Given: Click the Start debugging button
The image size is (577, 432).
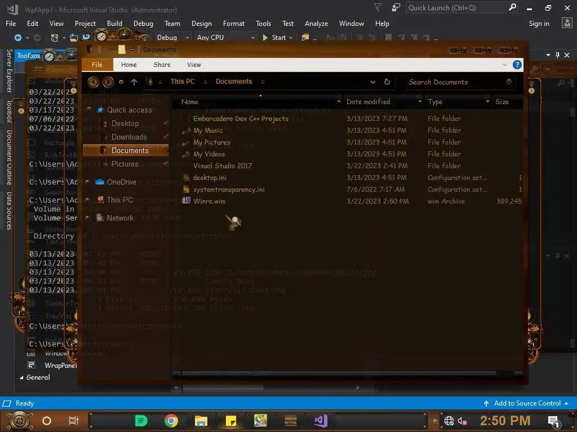Looking at the screenshot, I should point(274,38).
